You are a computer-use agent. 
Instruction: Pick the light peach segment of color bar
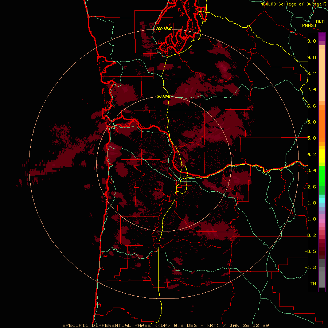tap(322, 75)
